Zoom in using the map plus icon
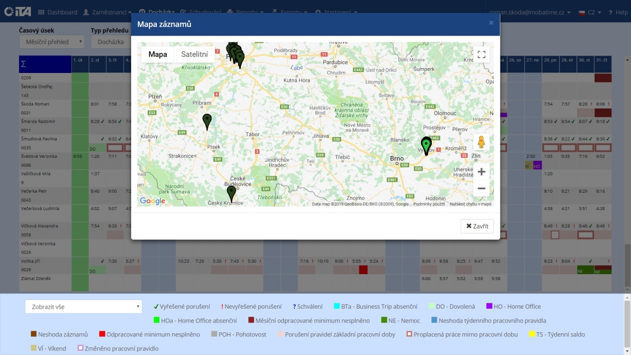The width and height of the screenshot is (631, 355). (481, 172)
